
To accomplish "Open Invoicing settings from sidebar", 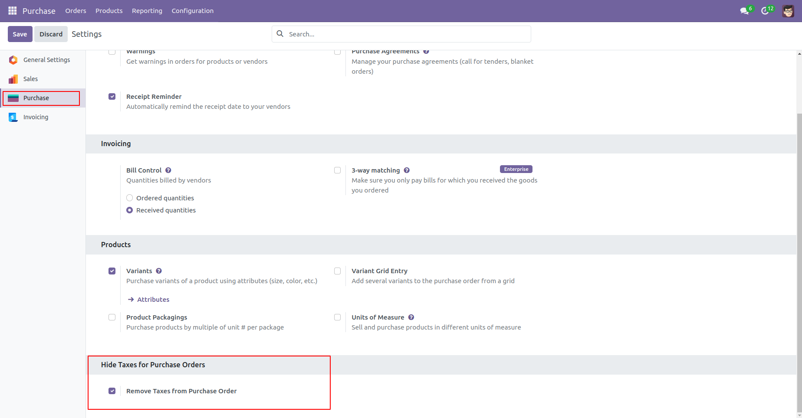I will 35,117.
